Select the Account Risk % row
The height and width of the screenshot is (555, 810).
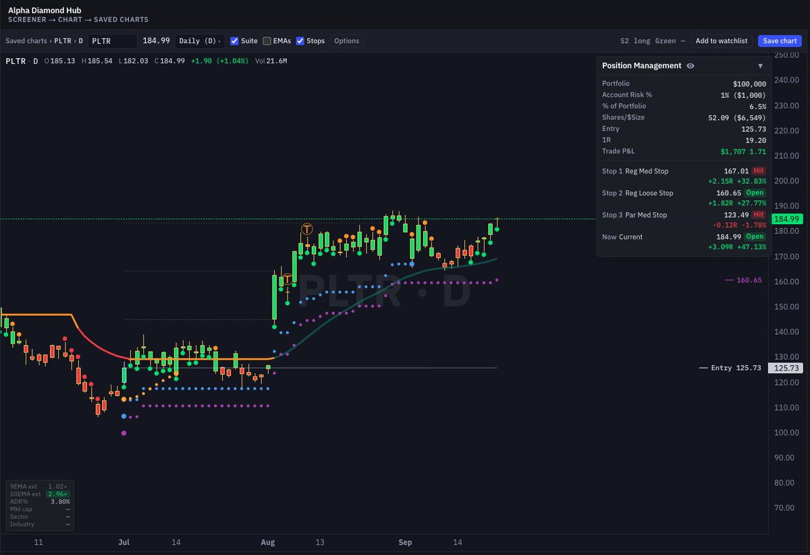pyautogui.click(x=684, y=95)
